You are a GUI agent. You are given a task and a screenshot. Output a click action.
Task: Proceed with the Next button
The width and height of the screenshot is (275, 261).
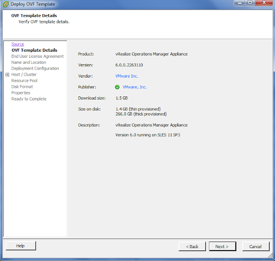pyautogui.click(x=222, y=246)
